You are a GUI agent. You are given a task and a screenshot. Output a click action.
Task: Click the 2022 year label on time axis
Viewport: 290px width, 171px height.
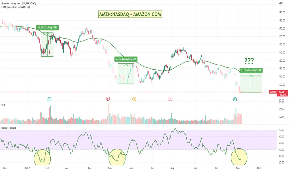tap(27, 168)
